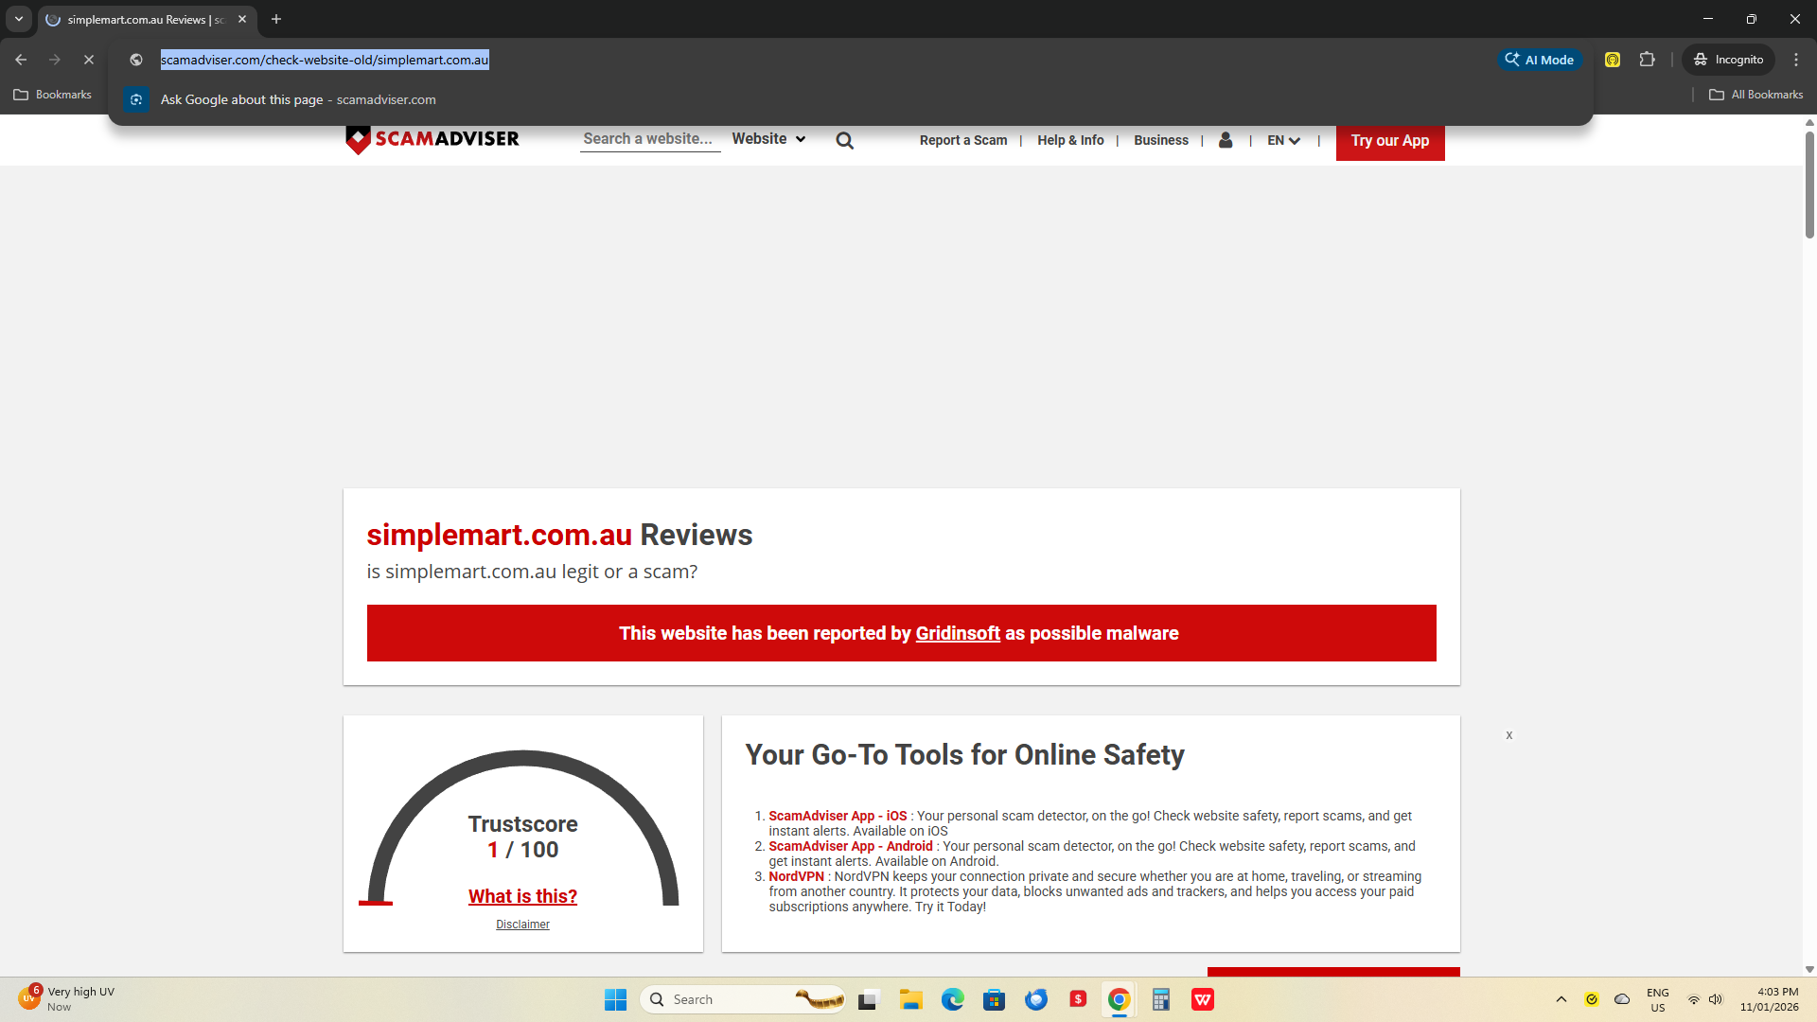Open the NordVPN link
The height and width of the screenshot is (1022, 1817).
point(797,876)
